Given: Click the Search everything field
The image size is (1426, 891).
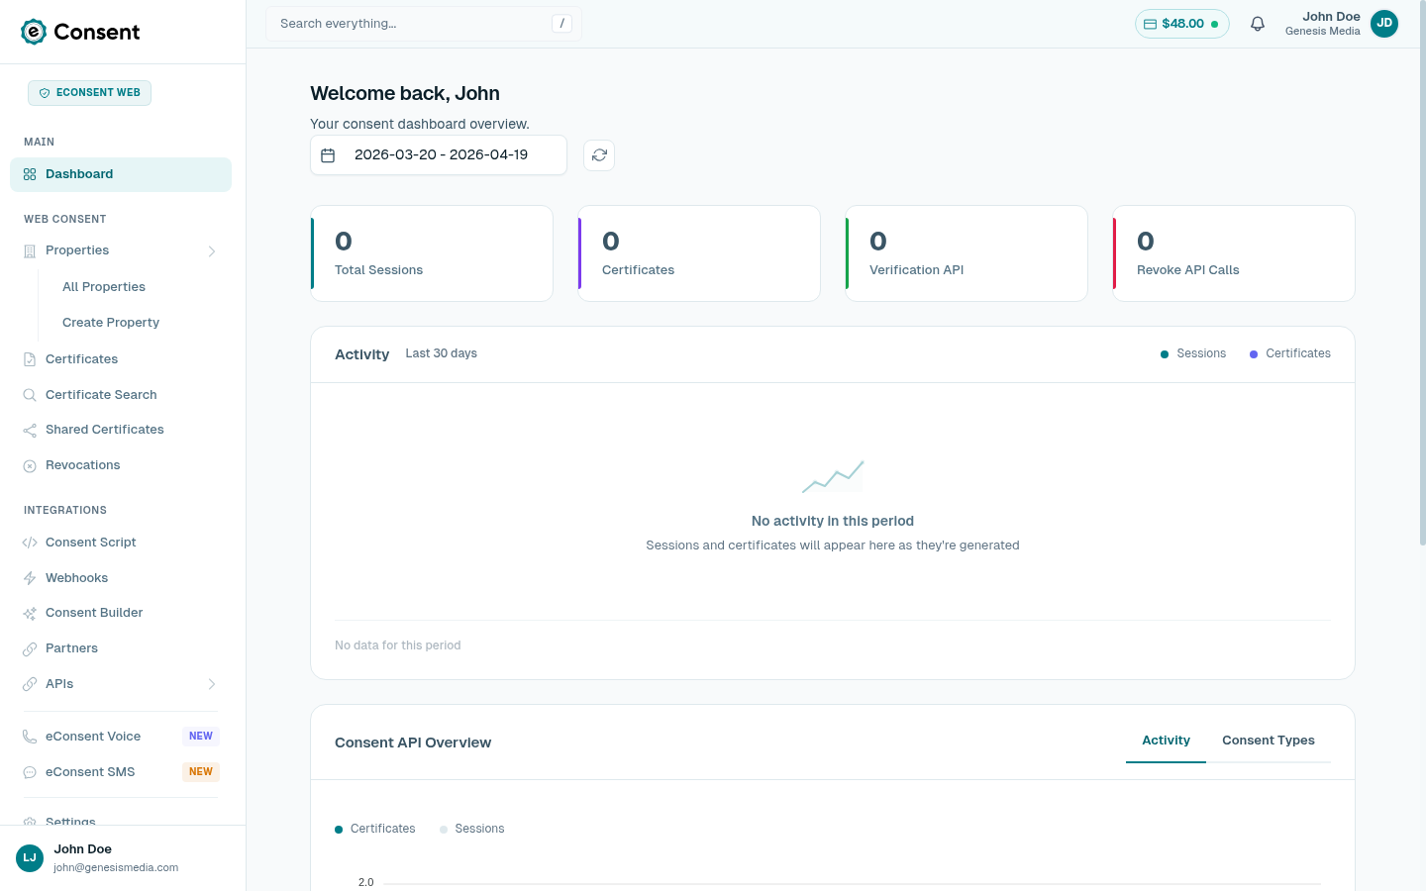Looking at the screenshot, I should pos(423,24).
